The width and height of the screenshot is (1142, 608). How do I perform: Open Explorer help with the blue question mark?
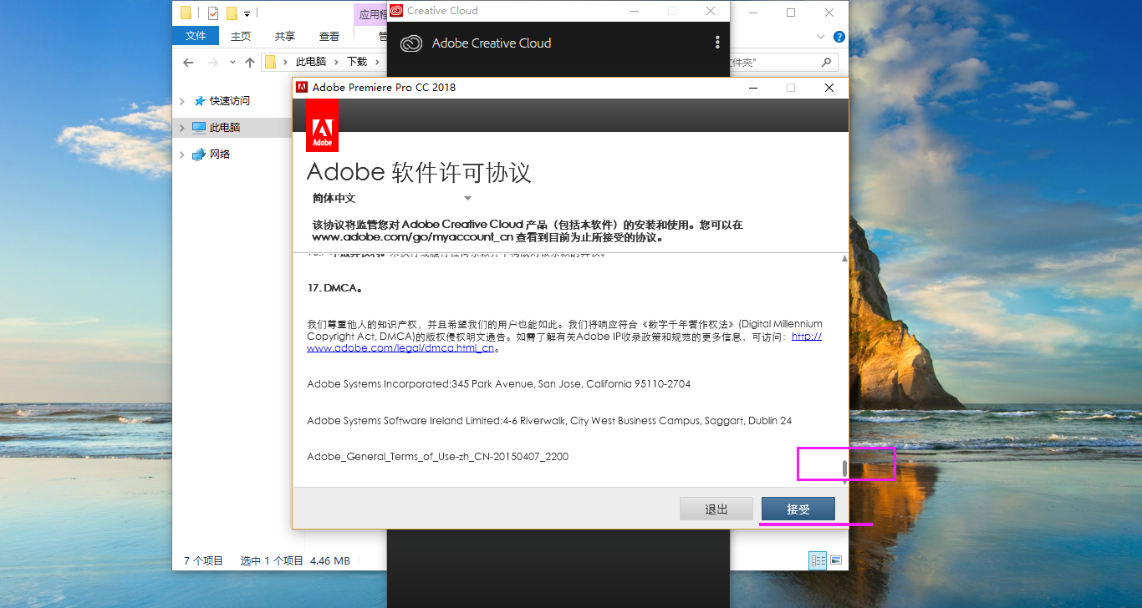point(839,37)
